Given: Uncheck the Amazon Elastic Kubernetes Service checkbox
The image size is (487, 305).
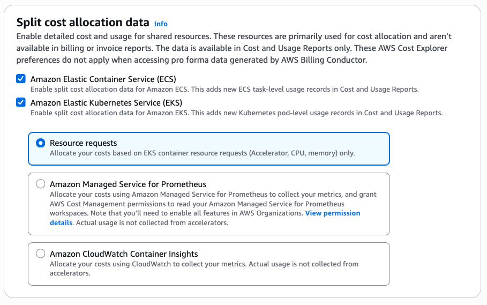Looking at the screenshot, I should pos(21,102).
